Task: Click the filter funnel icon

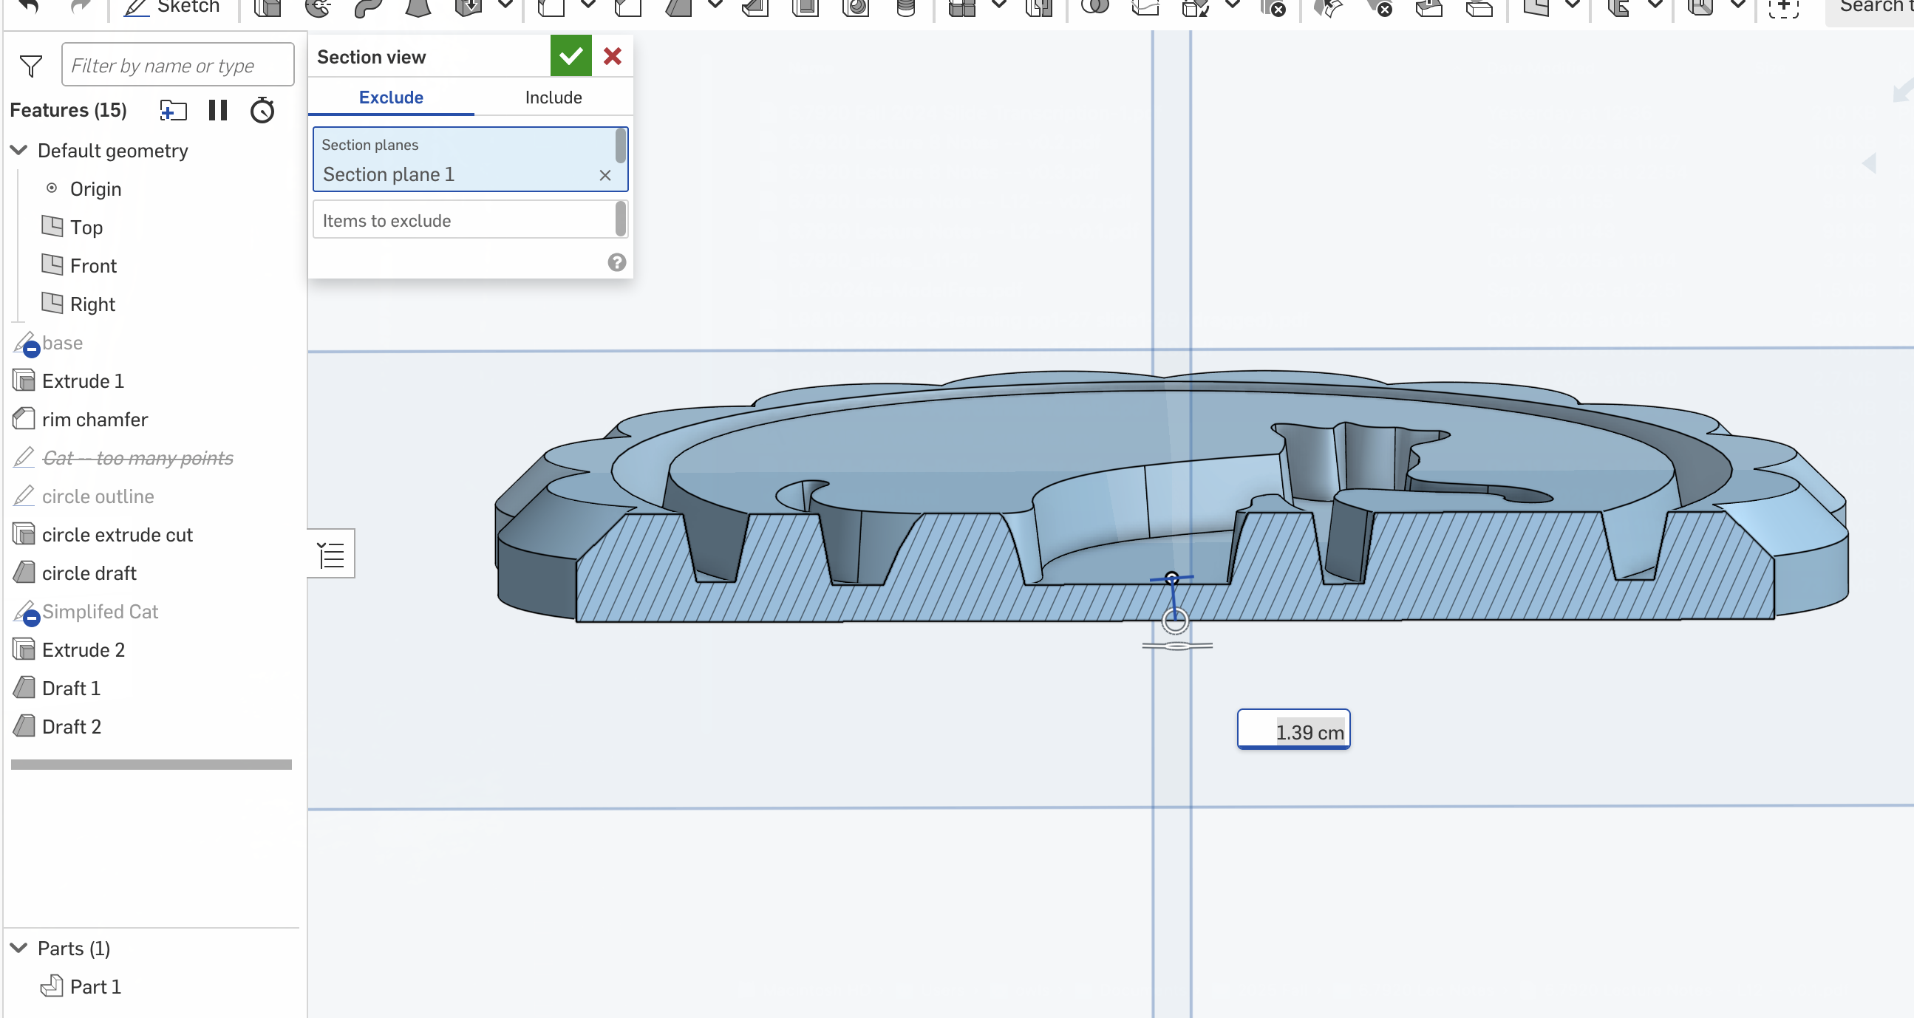Action: [x=31, y=66]
